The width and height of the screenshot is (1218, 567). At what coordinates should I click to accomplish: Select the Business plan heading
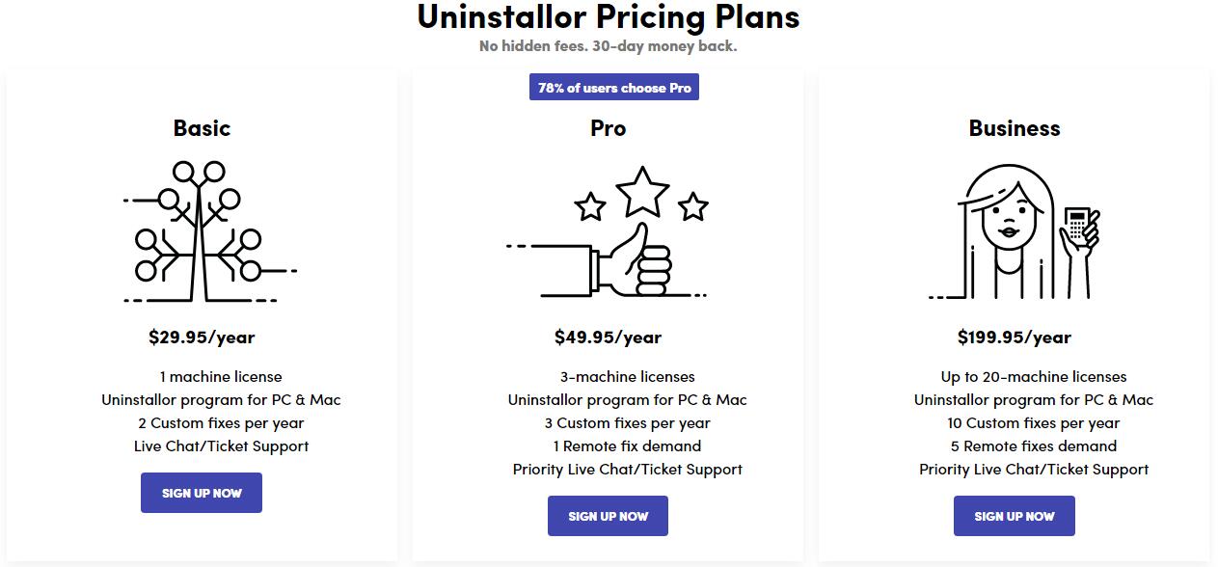click(x=1015, y=128)
